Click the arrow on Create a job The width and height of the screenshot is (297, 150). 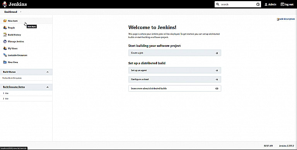click(x=217, y=53)
